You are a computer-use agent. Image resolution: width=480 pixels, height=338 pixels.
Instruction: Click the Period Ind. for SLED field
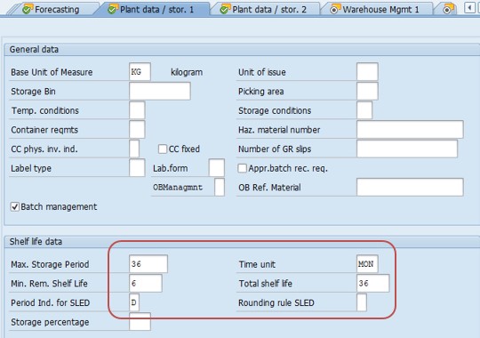point(134,302)
